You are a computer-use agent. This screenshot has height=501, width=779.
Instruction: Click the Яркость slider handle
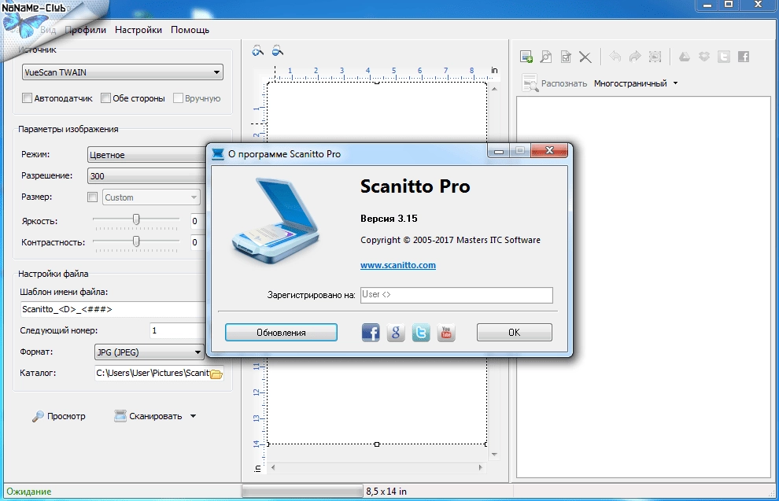pos(136,219)
